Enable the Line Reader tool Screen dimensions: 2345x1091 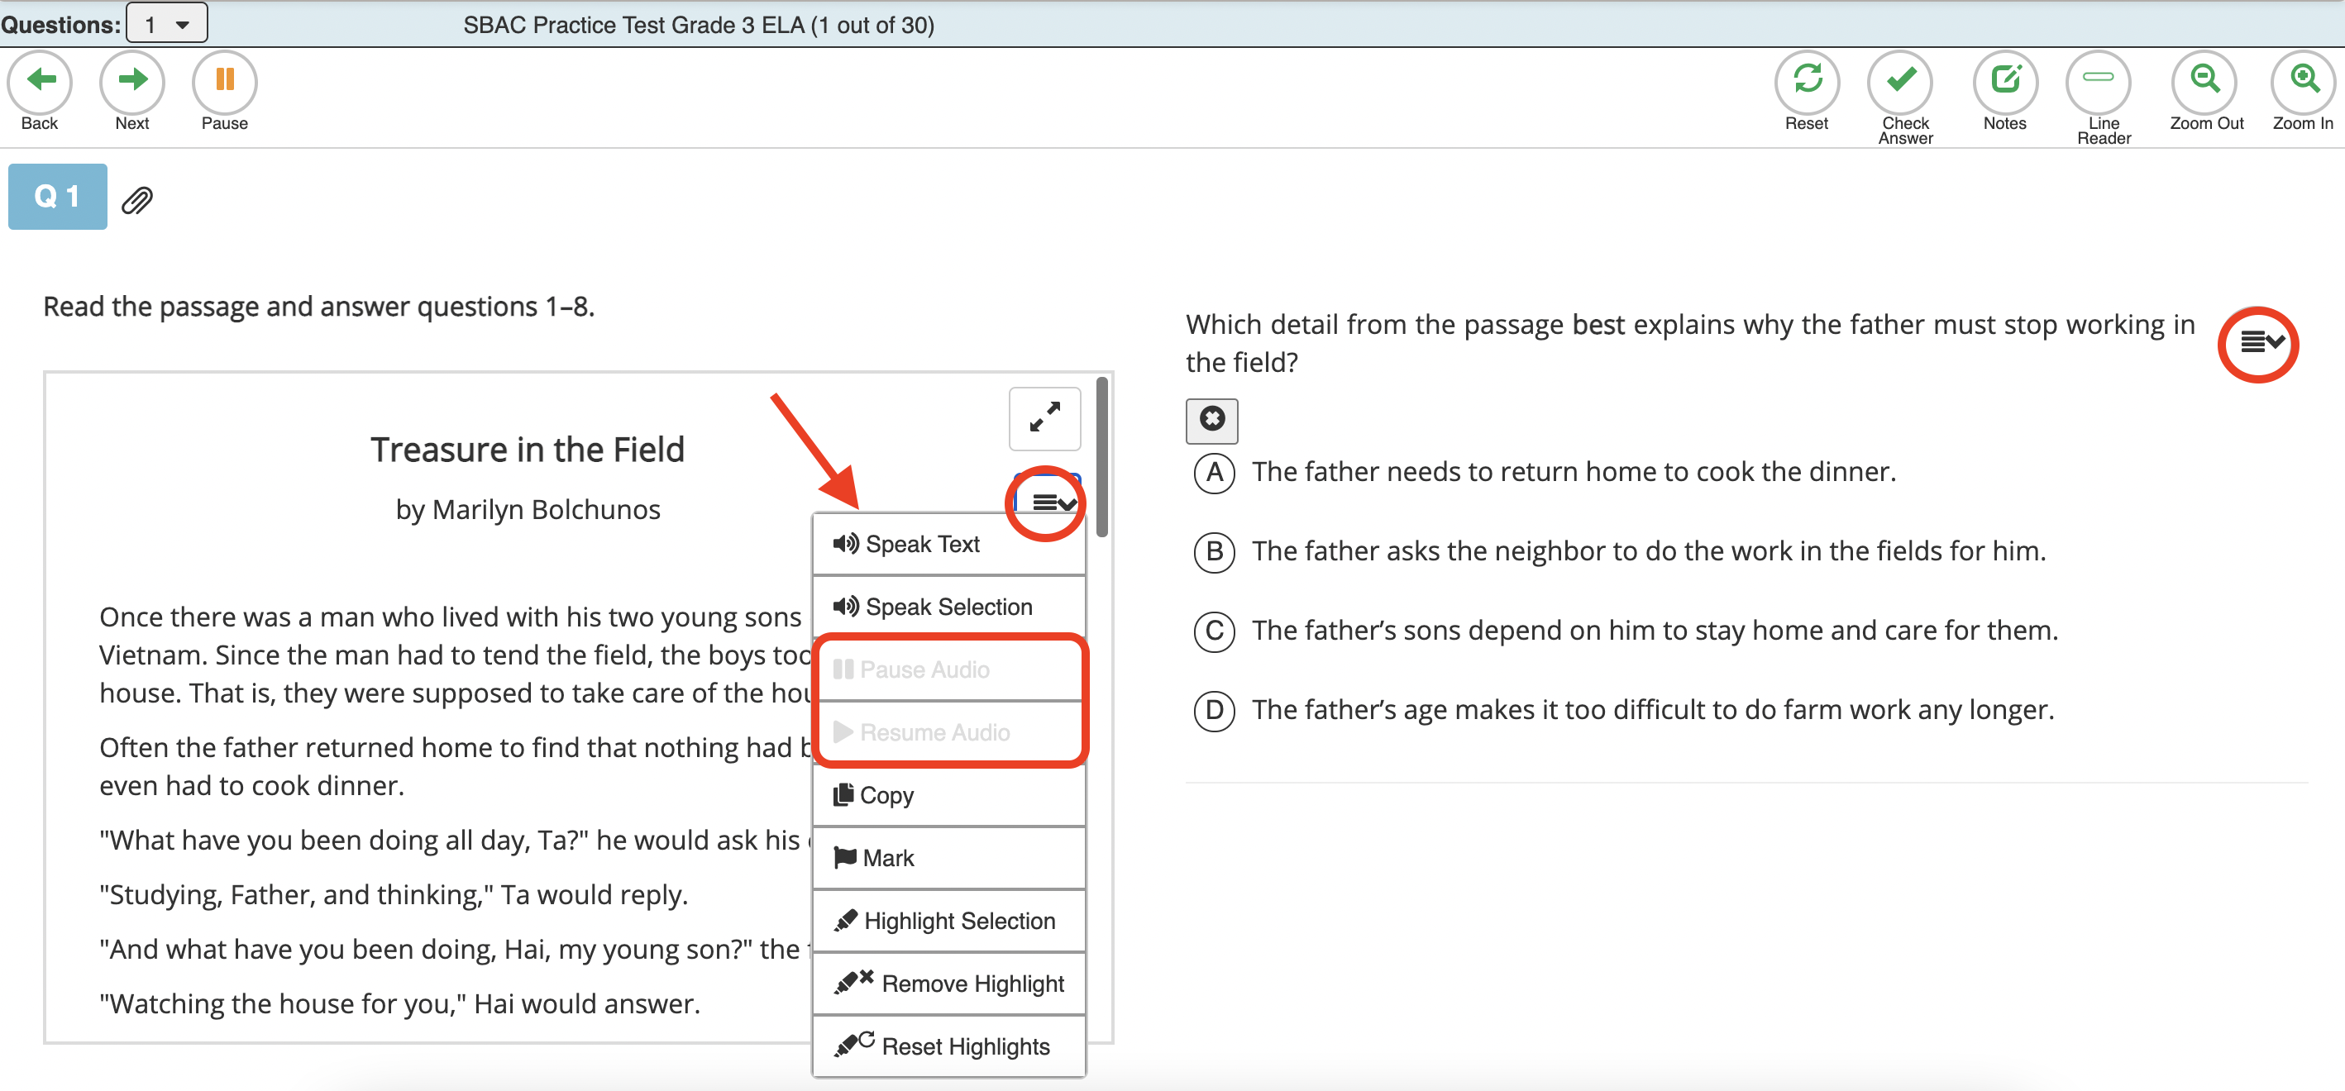2098,82
